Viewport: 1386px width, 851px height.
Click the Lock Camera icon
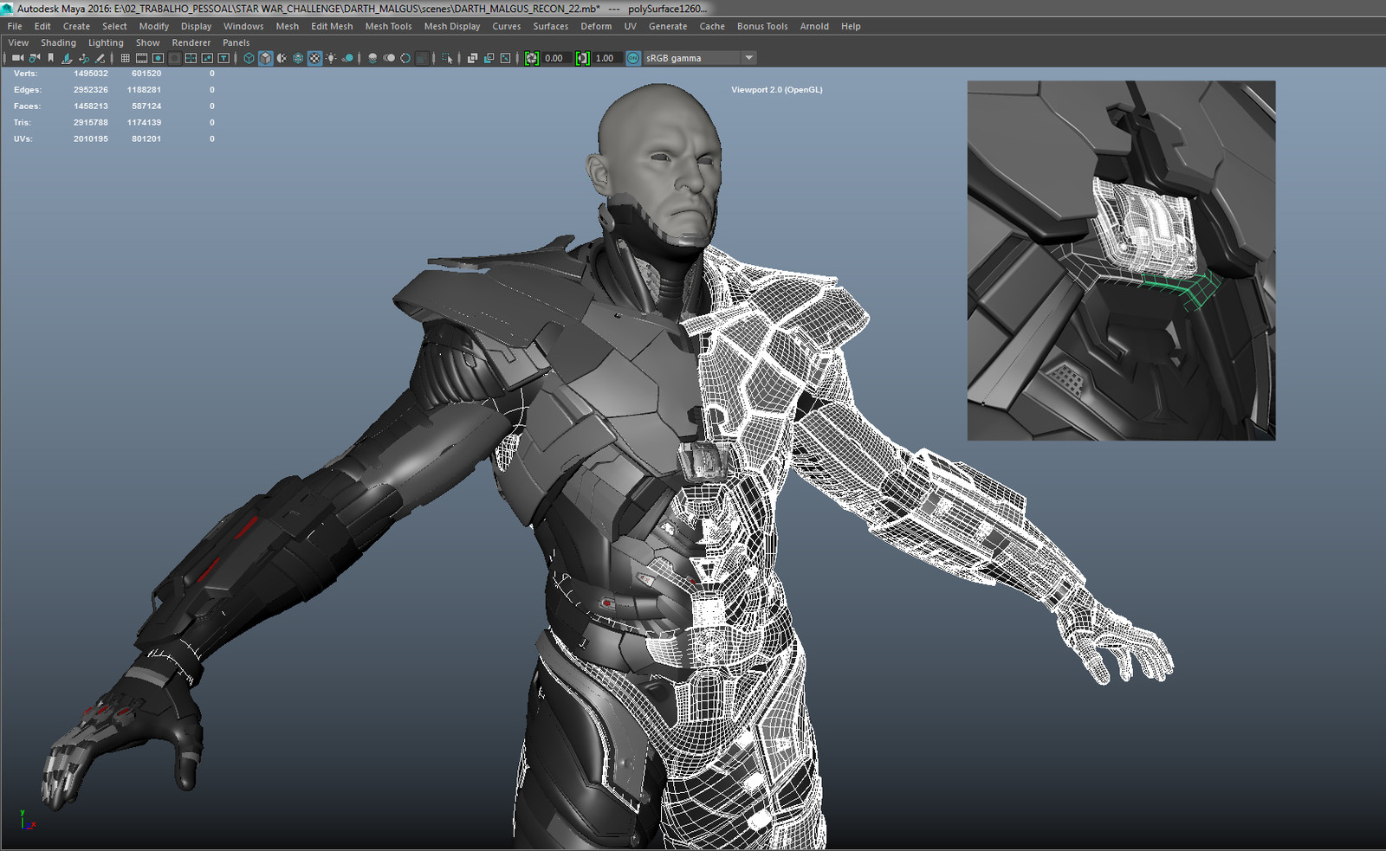pyautogui.click(x=34, y=58)
